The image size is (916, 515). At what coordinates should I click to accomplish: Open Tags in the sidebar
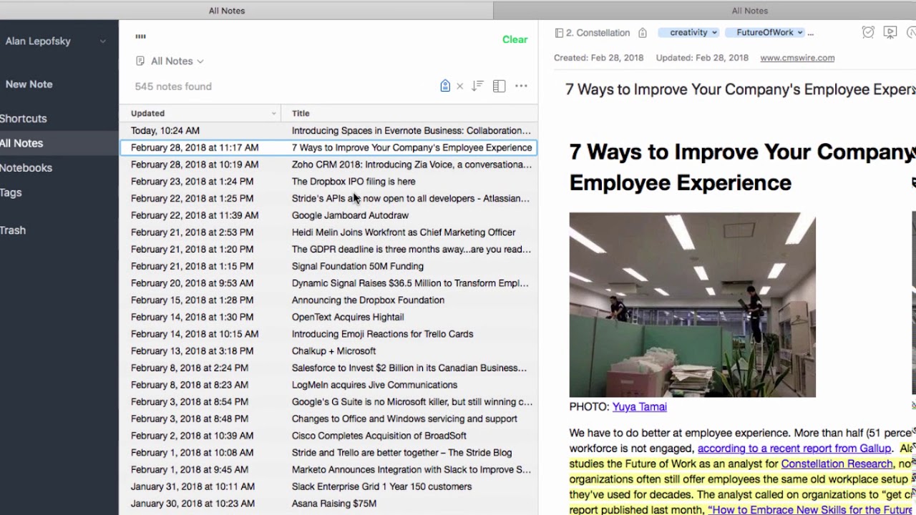pyautogui.click(x=11, y=192)
